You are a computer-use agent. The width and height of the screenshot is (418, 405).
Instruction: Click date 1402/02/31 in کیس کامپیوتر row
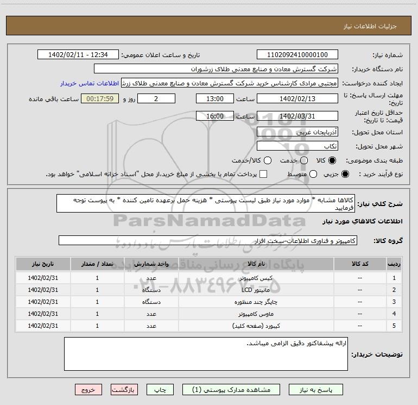pyautogui.click(x=43, y=278)
